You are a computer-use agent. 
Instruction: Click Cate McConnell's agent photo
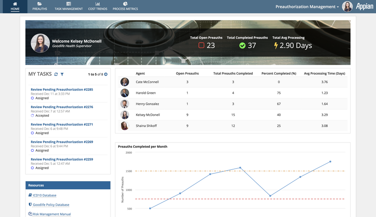pos(124,82)
